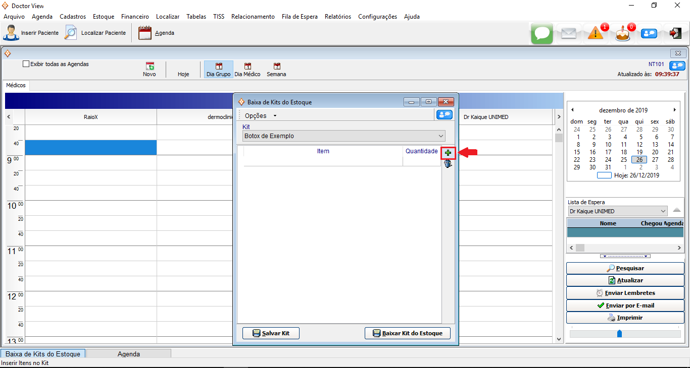Go to next month in calendar

tap(674, 110)
